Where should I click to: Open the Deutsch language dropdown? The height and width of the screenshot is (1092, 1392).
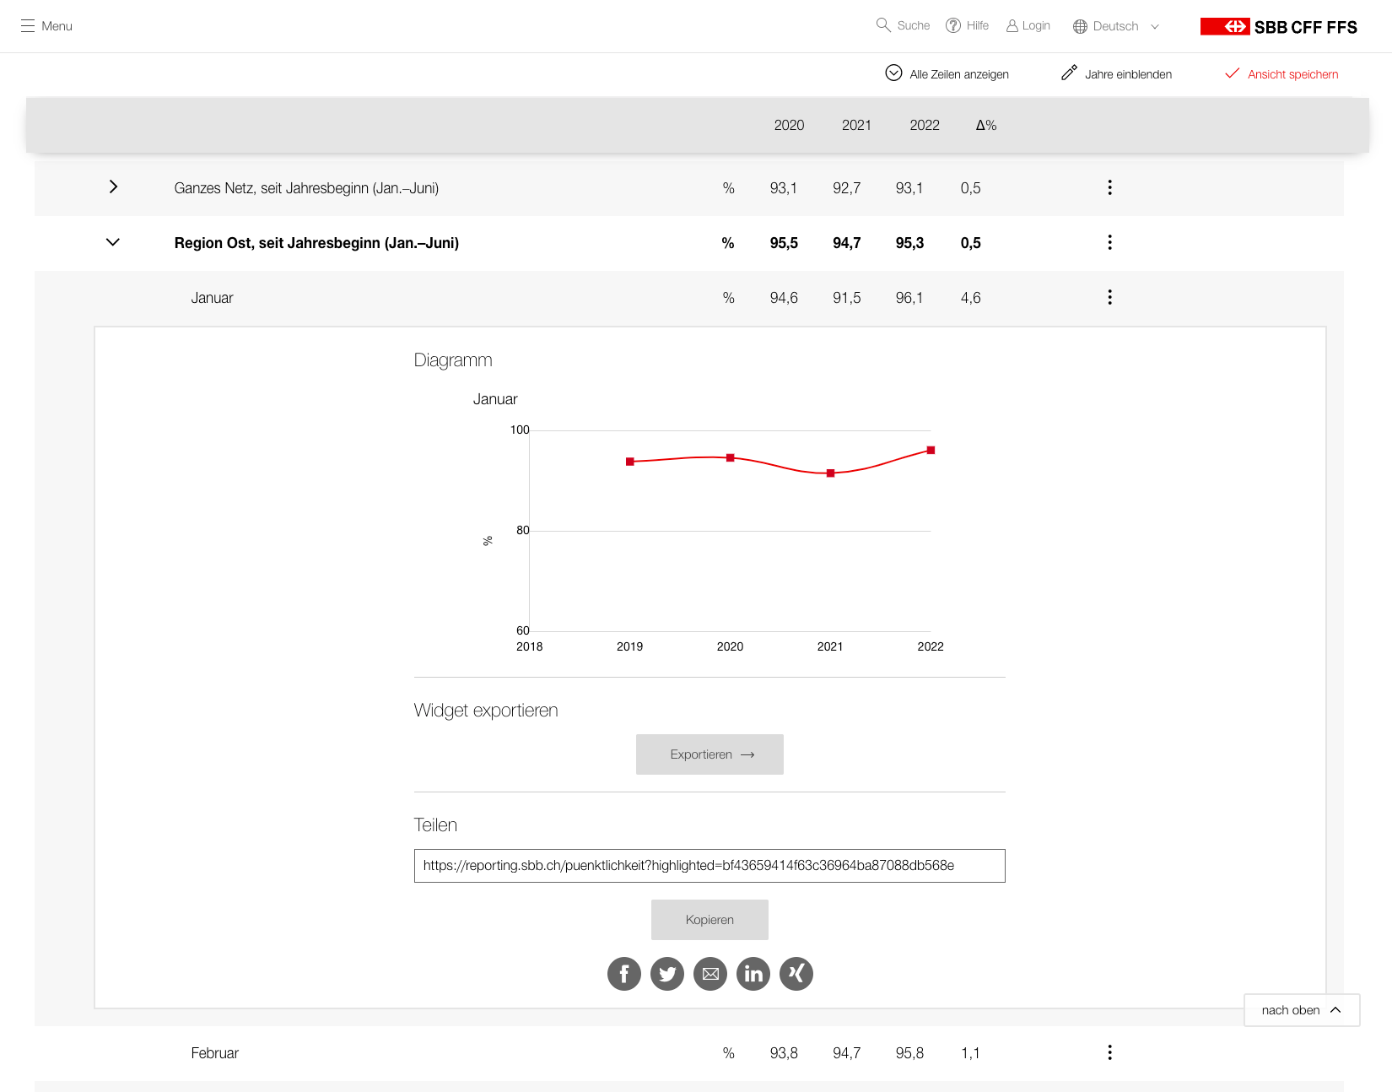(x=1116, y=26)
